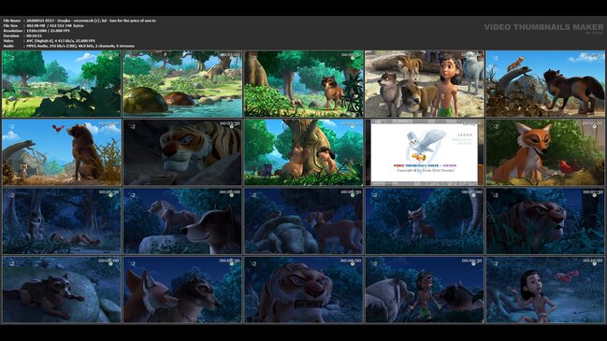Open the daytime jungle landscape thumbnail with dark foliage
Screen dimensions: 607x341
coord(62,83)
